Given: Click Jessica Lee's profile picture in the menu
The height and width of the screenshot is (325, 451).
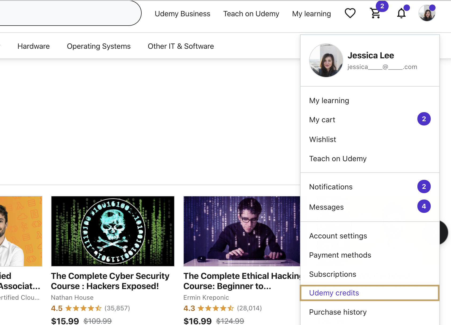Looking at the screenshot, I should point(326,60).
